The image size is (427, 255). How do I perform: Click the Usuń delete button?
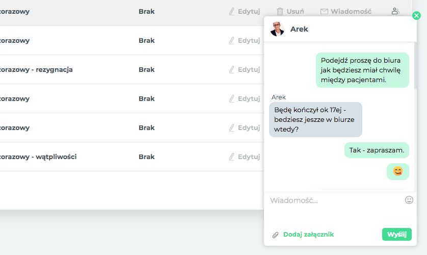[x=290, y=11]
